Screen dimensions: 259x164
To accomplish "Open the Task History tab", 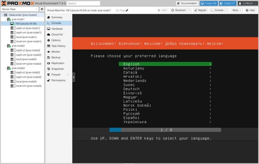I will (59, 46).
